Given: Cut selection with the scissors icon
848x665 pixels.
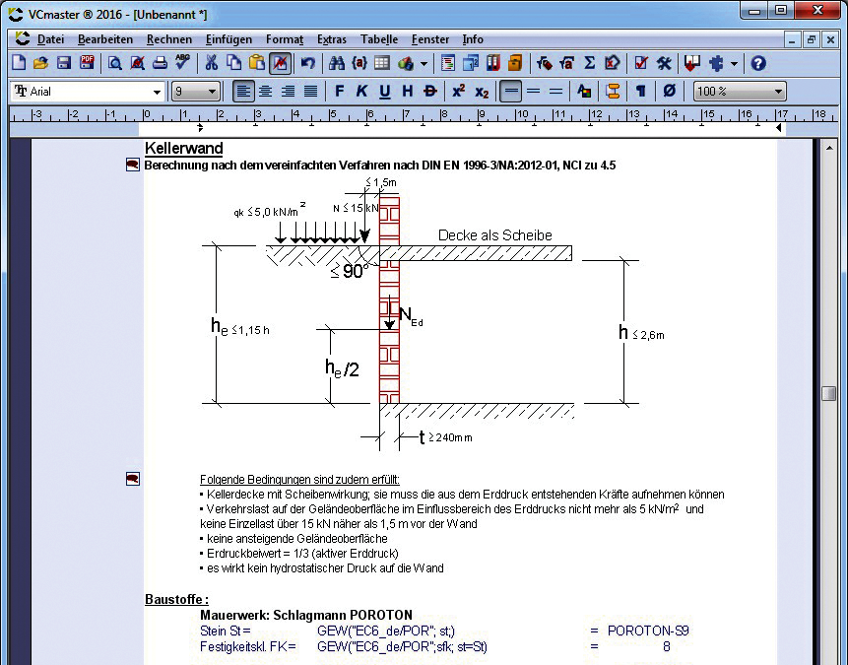Looking at the screenshot, I should point(212,63).
